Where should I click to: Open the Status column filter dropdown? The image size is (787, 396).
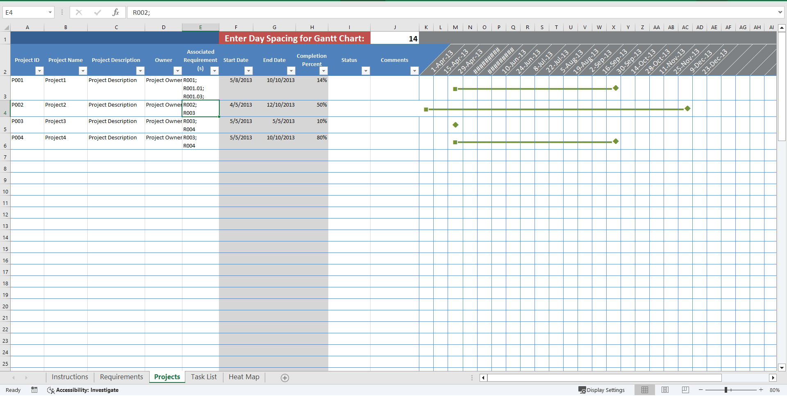pyautogui.click(x=366, y=71)
